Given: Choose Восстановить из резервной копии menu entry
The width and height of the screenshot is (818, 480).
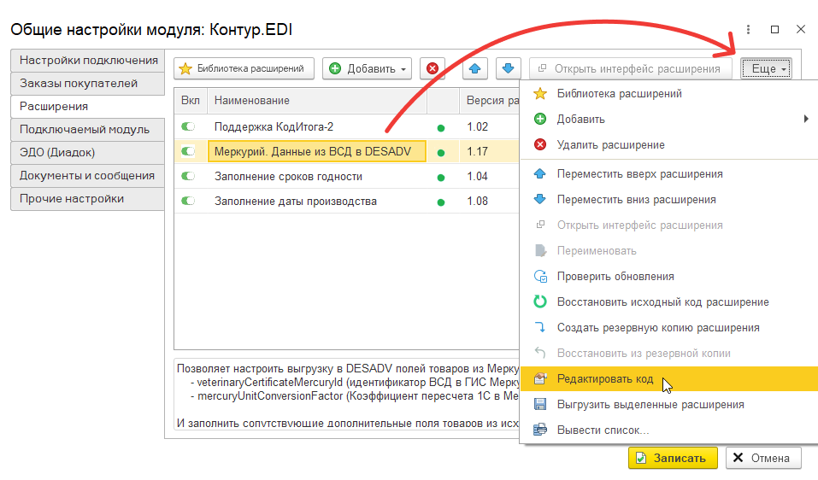Looking at the screenshot, I should 668,353.
